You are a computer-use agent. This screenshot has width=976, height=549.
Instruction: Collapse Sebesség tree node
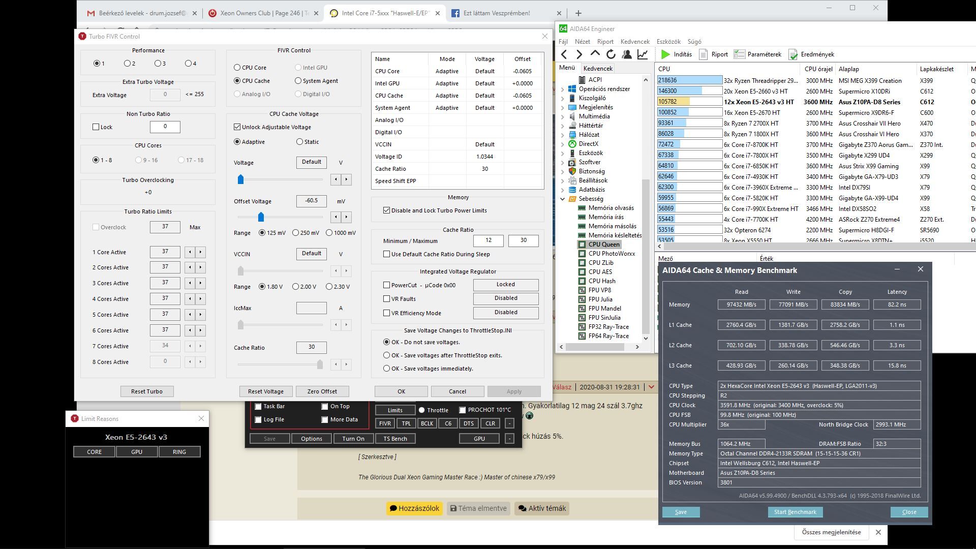562,199
